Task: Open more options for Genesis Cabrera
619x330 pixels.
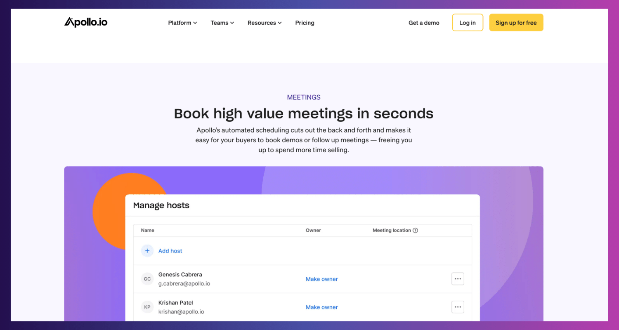Action: point(458,279)
